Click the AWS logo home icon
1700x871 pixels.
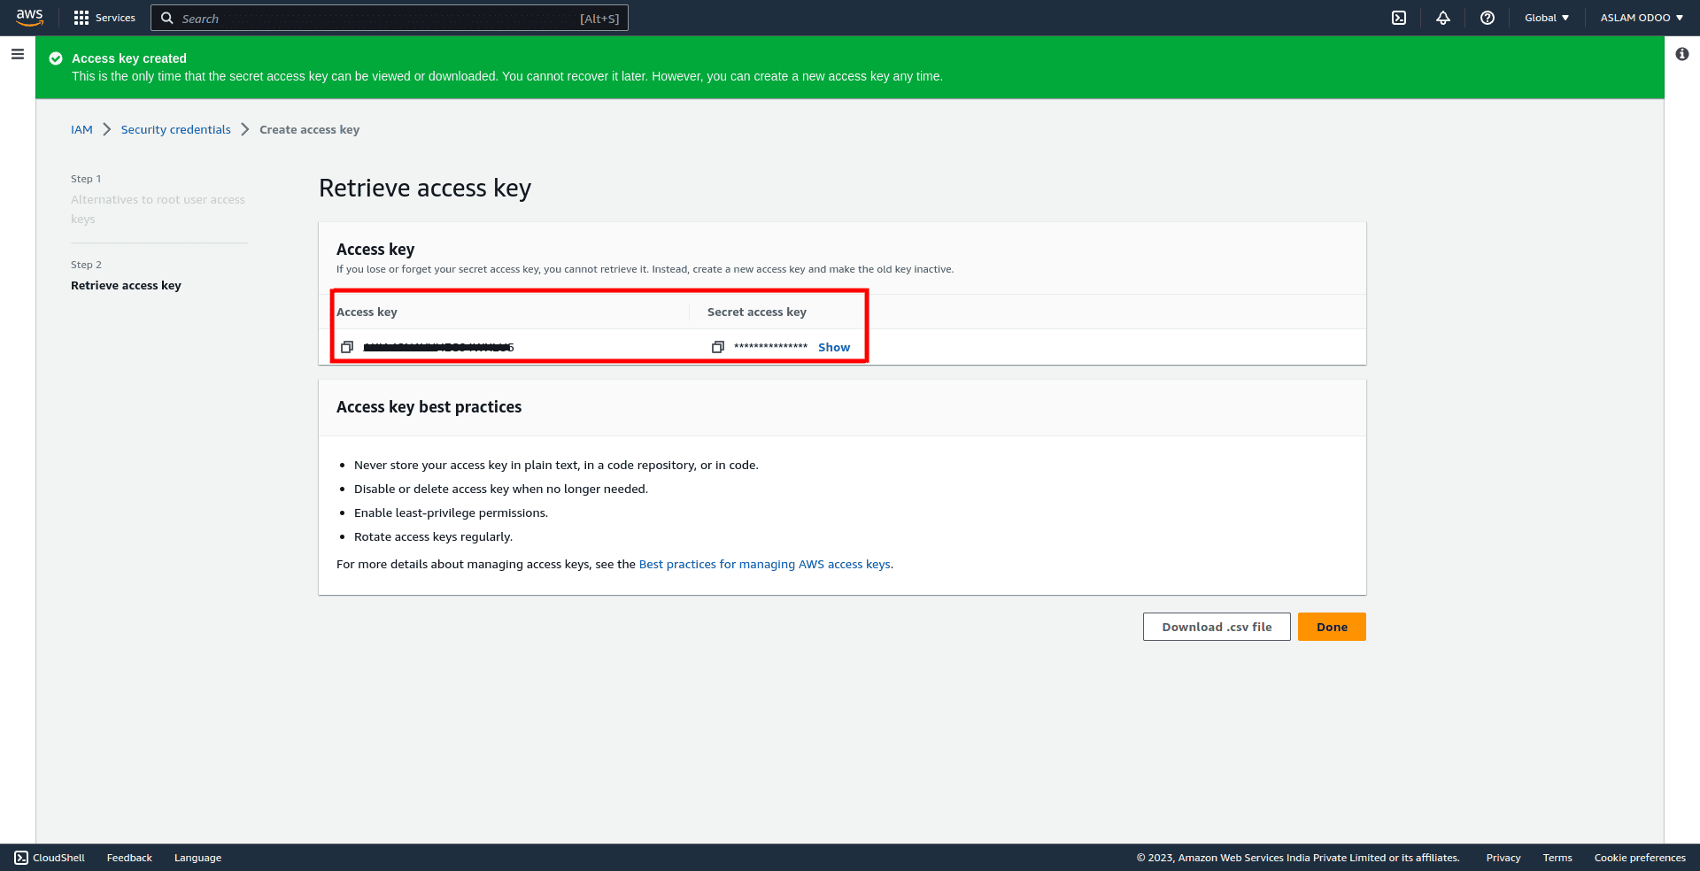click(29, 18)
